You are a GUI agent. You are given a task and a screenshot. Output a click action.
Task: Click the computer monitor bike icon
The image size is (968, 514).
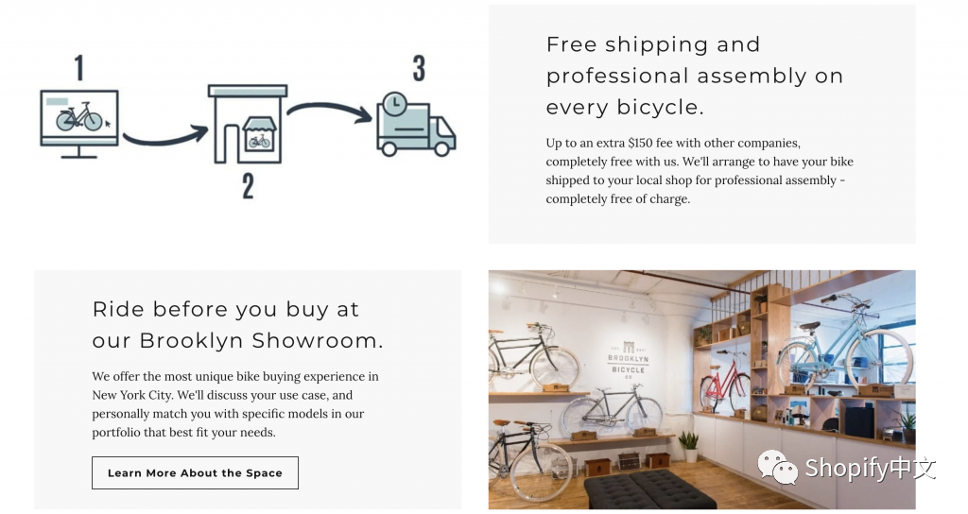click(x=79, y=119)
